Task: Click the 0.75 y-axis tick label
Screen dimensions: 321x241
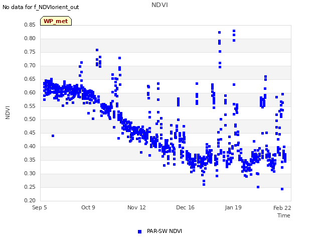Action: (x=30, y=52)
